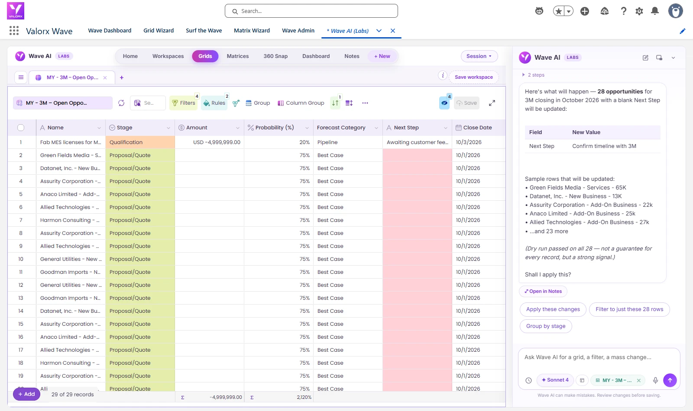Toggle the select-all rows checkbox

click(21, 128)
